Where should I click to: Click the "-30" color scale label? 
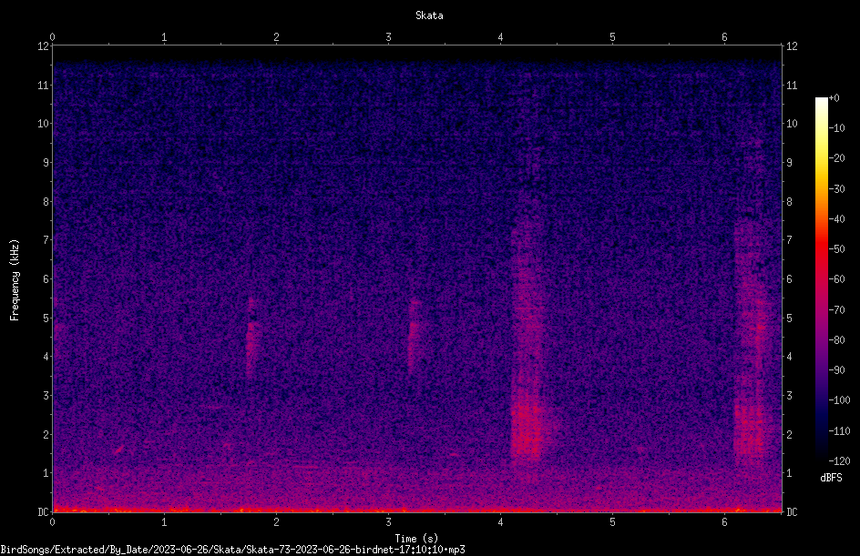[836, 189]
